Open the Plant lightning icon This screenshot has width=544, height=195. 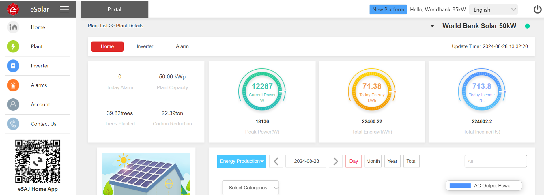[x=13, y=46]
